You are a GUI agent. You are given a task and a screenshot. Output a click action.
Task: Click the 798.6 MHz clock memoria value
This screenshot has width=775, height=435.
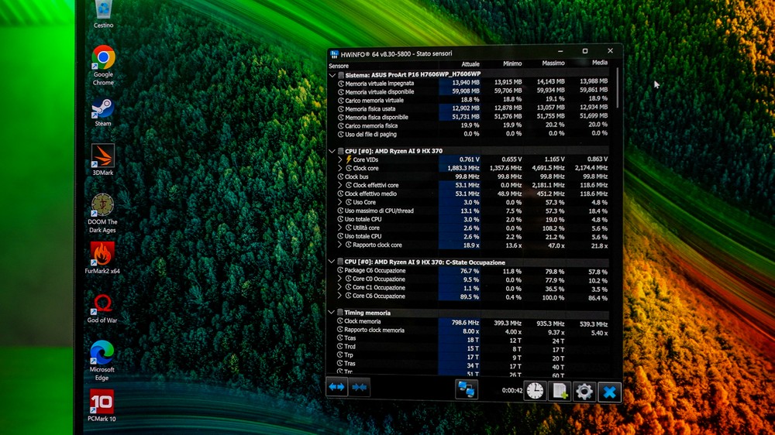pos(465,323)
